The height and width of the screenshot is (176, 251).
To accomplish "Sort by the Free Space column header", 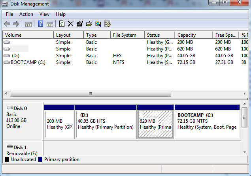I will tap(226, 35).
